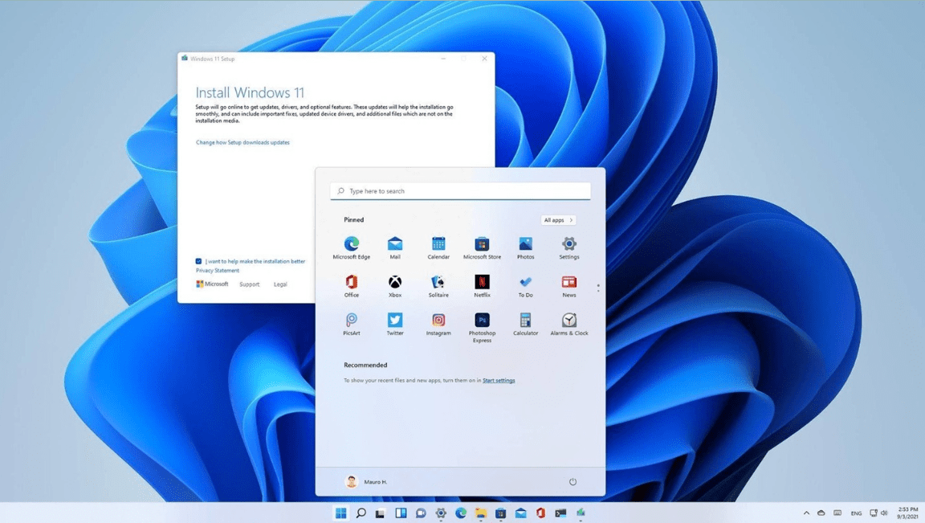Open the taskbar Microsoft Edge icon
Viewport: 925px width, 523px height.
coord(461,513)
